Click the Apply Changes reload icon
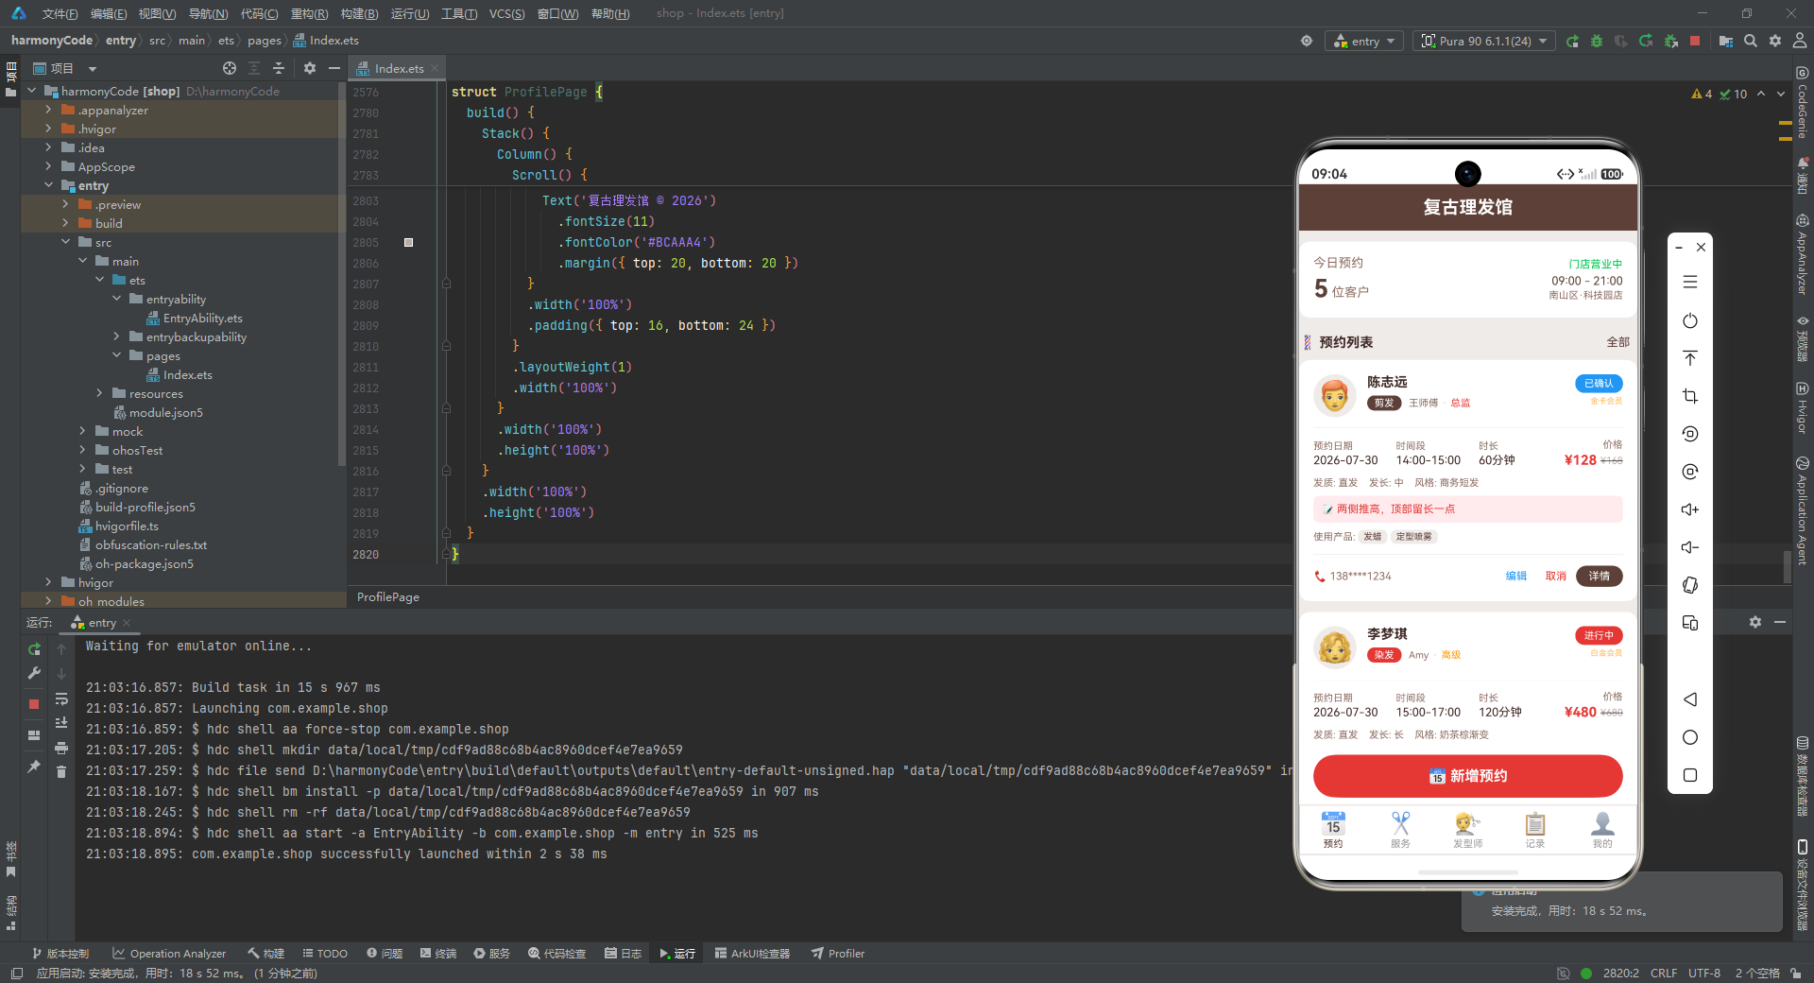The image size is (1814, 983). click(x=1646, y=41)
